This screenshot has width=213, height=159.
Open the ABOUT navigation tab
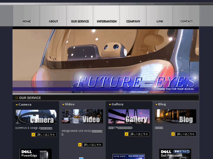click(x=53, y=16)
